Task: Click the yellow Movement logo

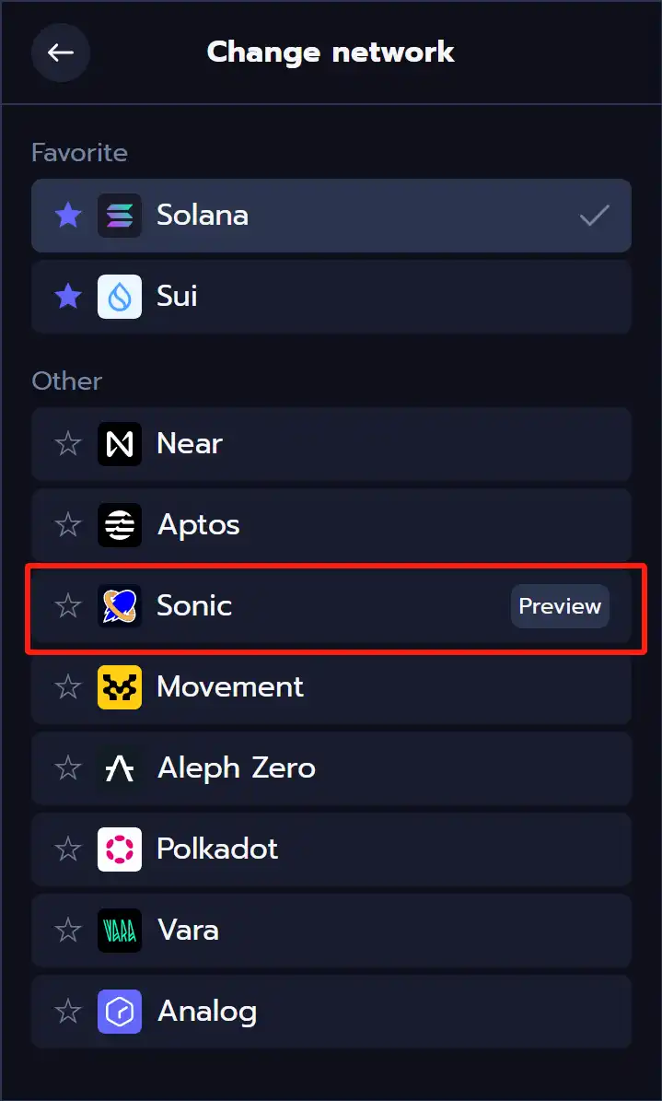Action: 120,687
